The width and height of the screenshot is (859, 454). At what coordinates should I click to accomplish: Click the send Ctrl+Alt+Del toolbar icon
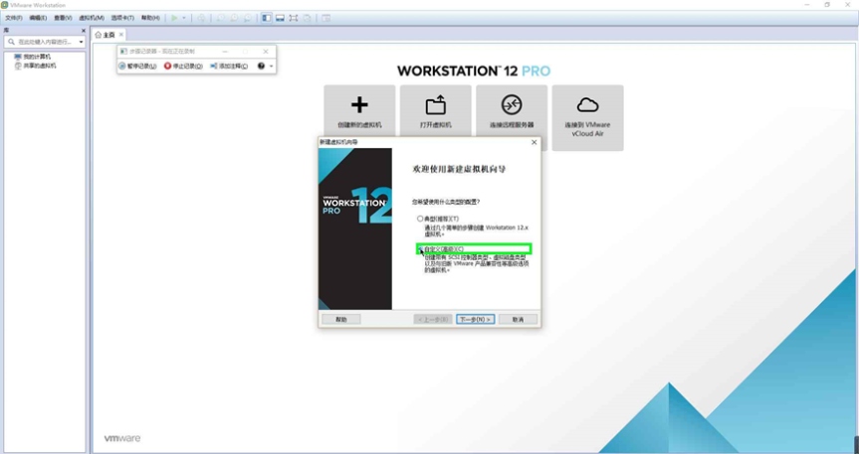201,18
